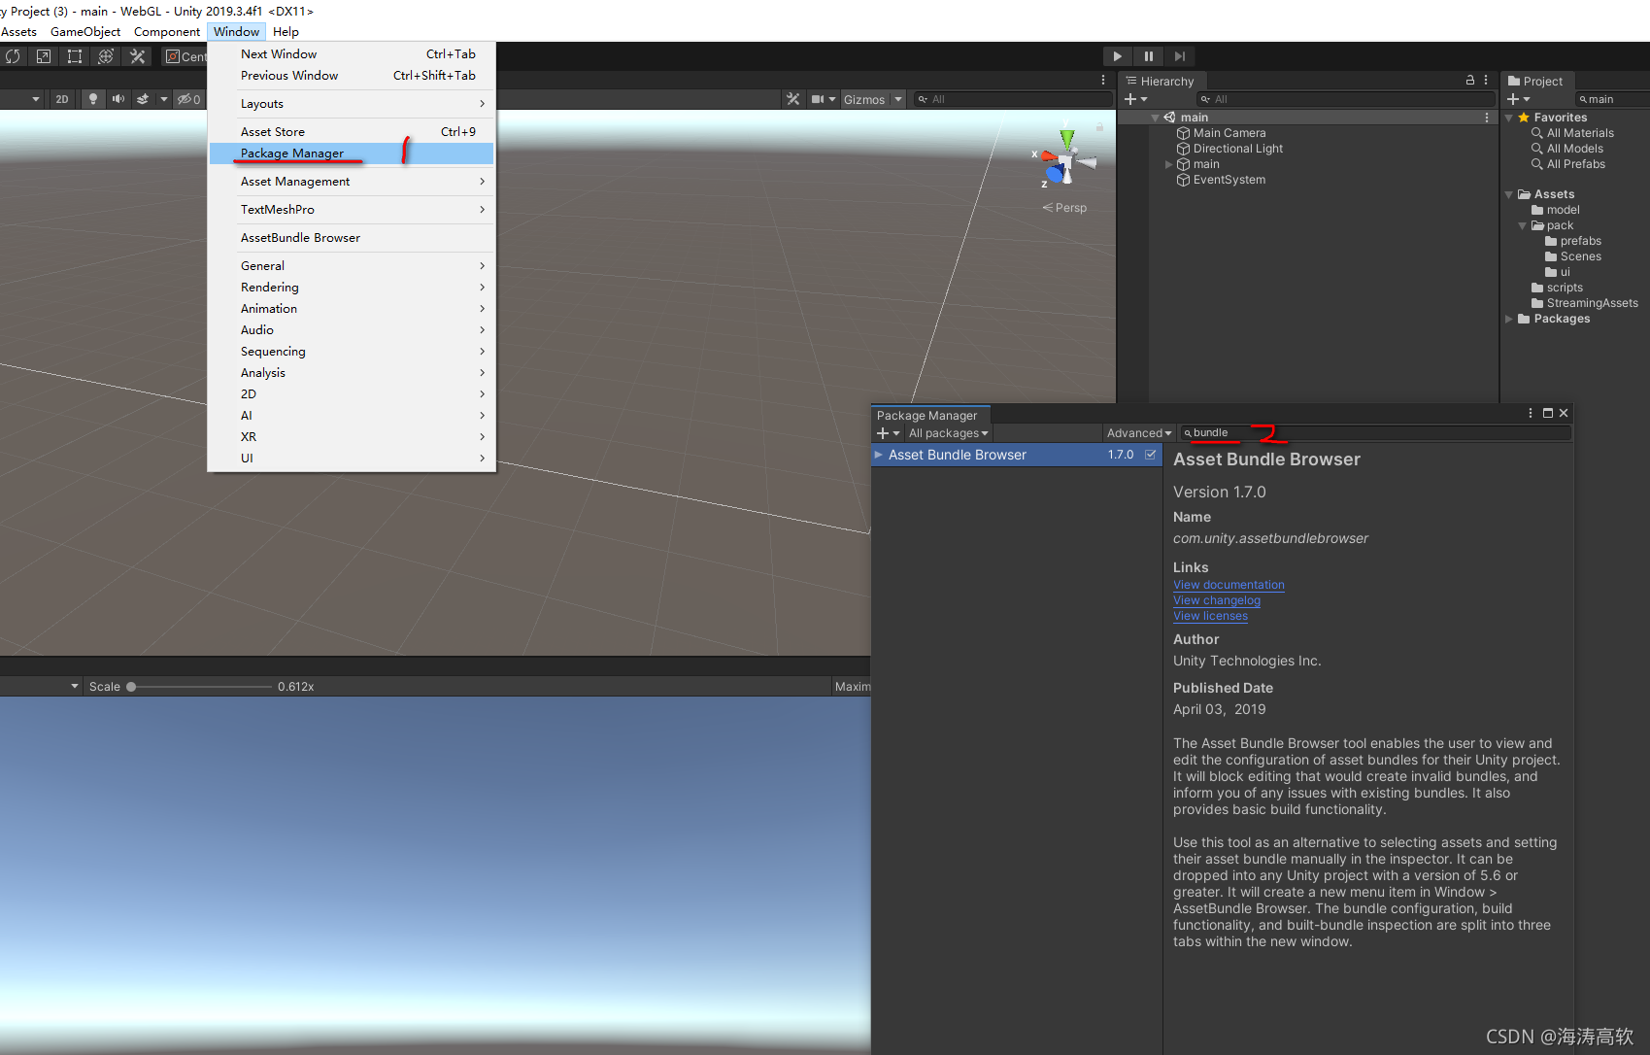This screenshot has height=1055, width=1650.
Task: Open the Layouts submenu
Action: tap(351, 104)
